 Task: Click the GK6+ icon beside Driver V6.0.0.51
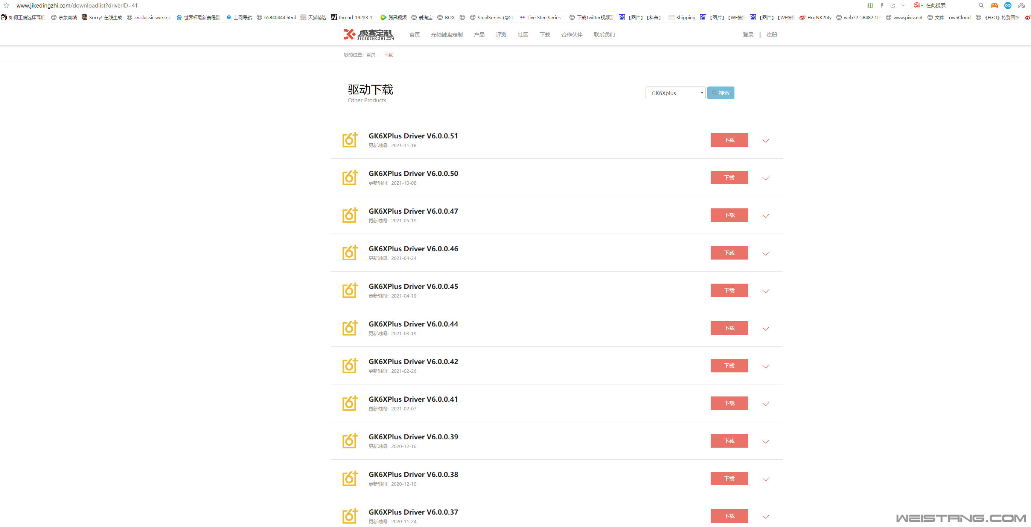350,140
